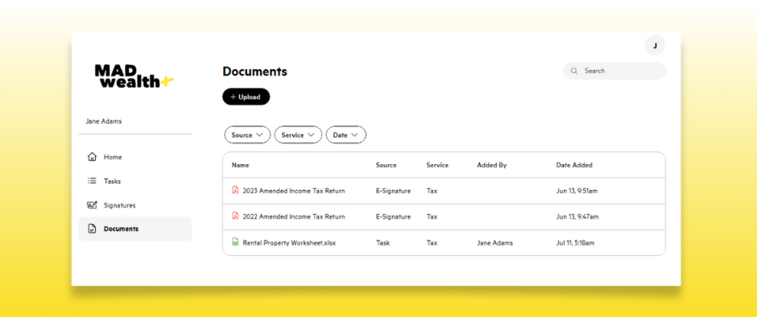This screenshot has height=317, width=757.
Task: Click the PDF icon for 2023 Amended Return
Action: pyautogui.click(x=235, y=190)
